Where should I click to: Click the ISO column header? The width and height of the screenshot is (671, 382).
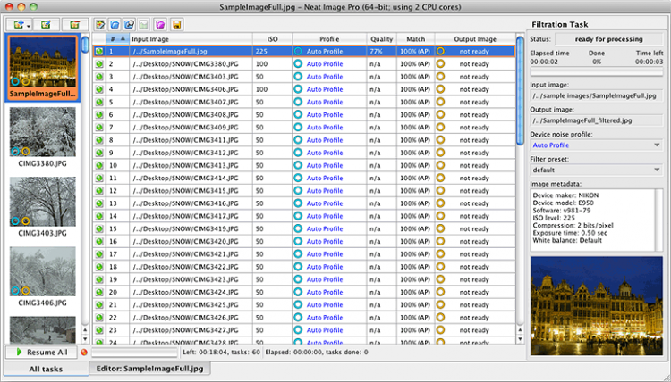[272, 39]
